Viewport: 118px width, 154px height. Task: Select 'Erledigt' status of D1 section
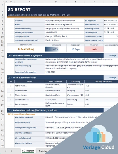pos(111,78)
